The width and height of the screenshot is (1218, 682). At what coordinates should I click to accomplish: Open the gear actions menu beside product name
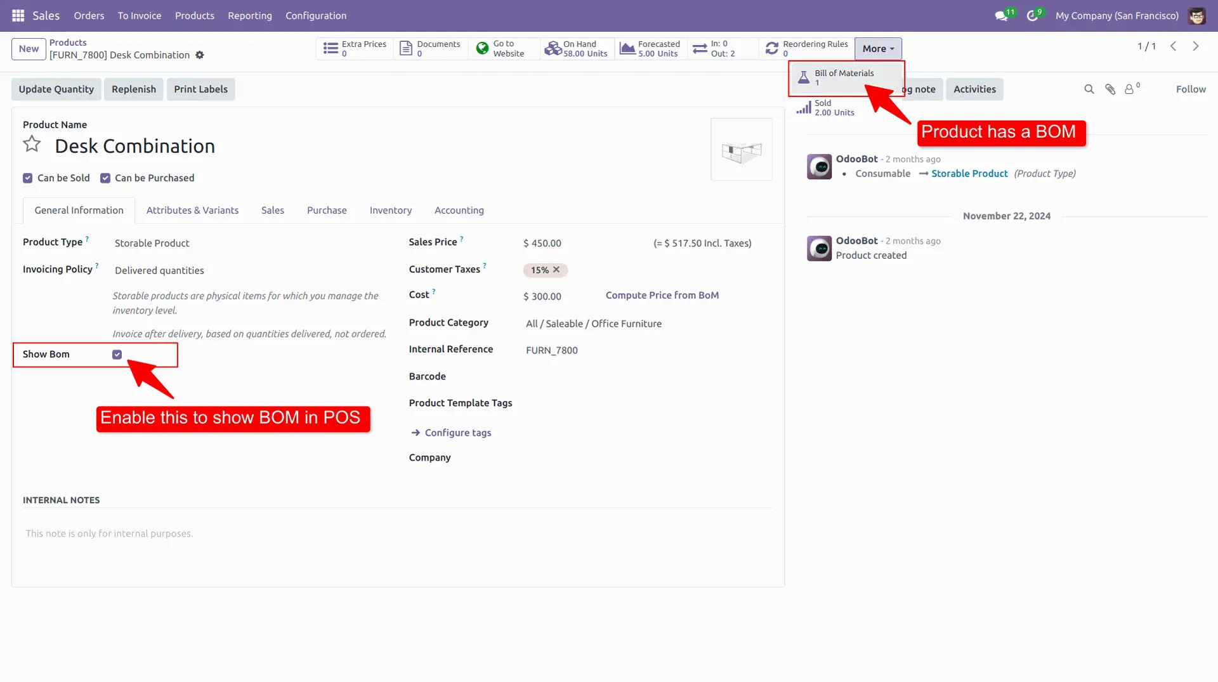coord(200,55)
